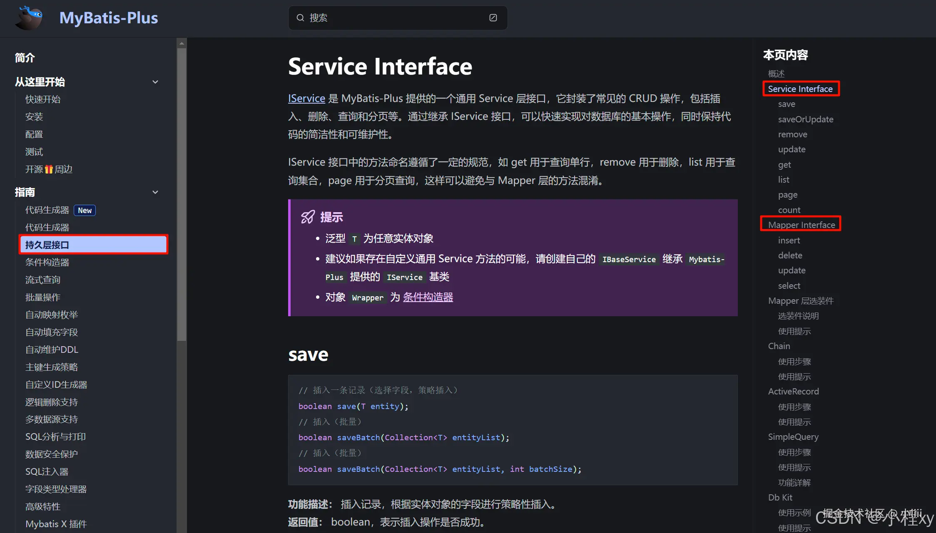
Task: Click the 条件构造器 sidebar entry
Action: coord(47,262)
